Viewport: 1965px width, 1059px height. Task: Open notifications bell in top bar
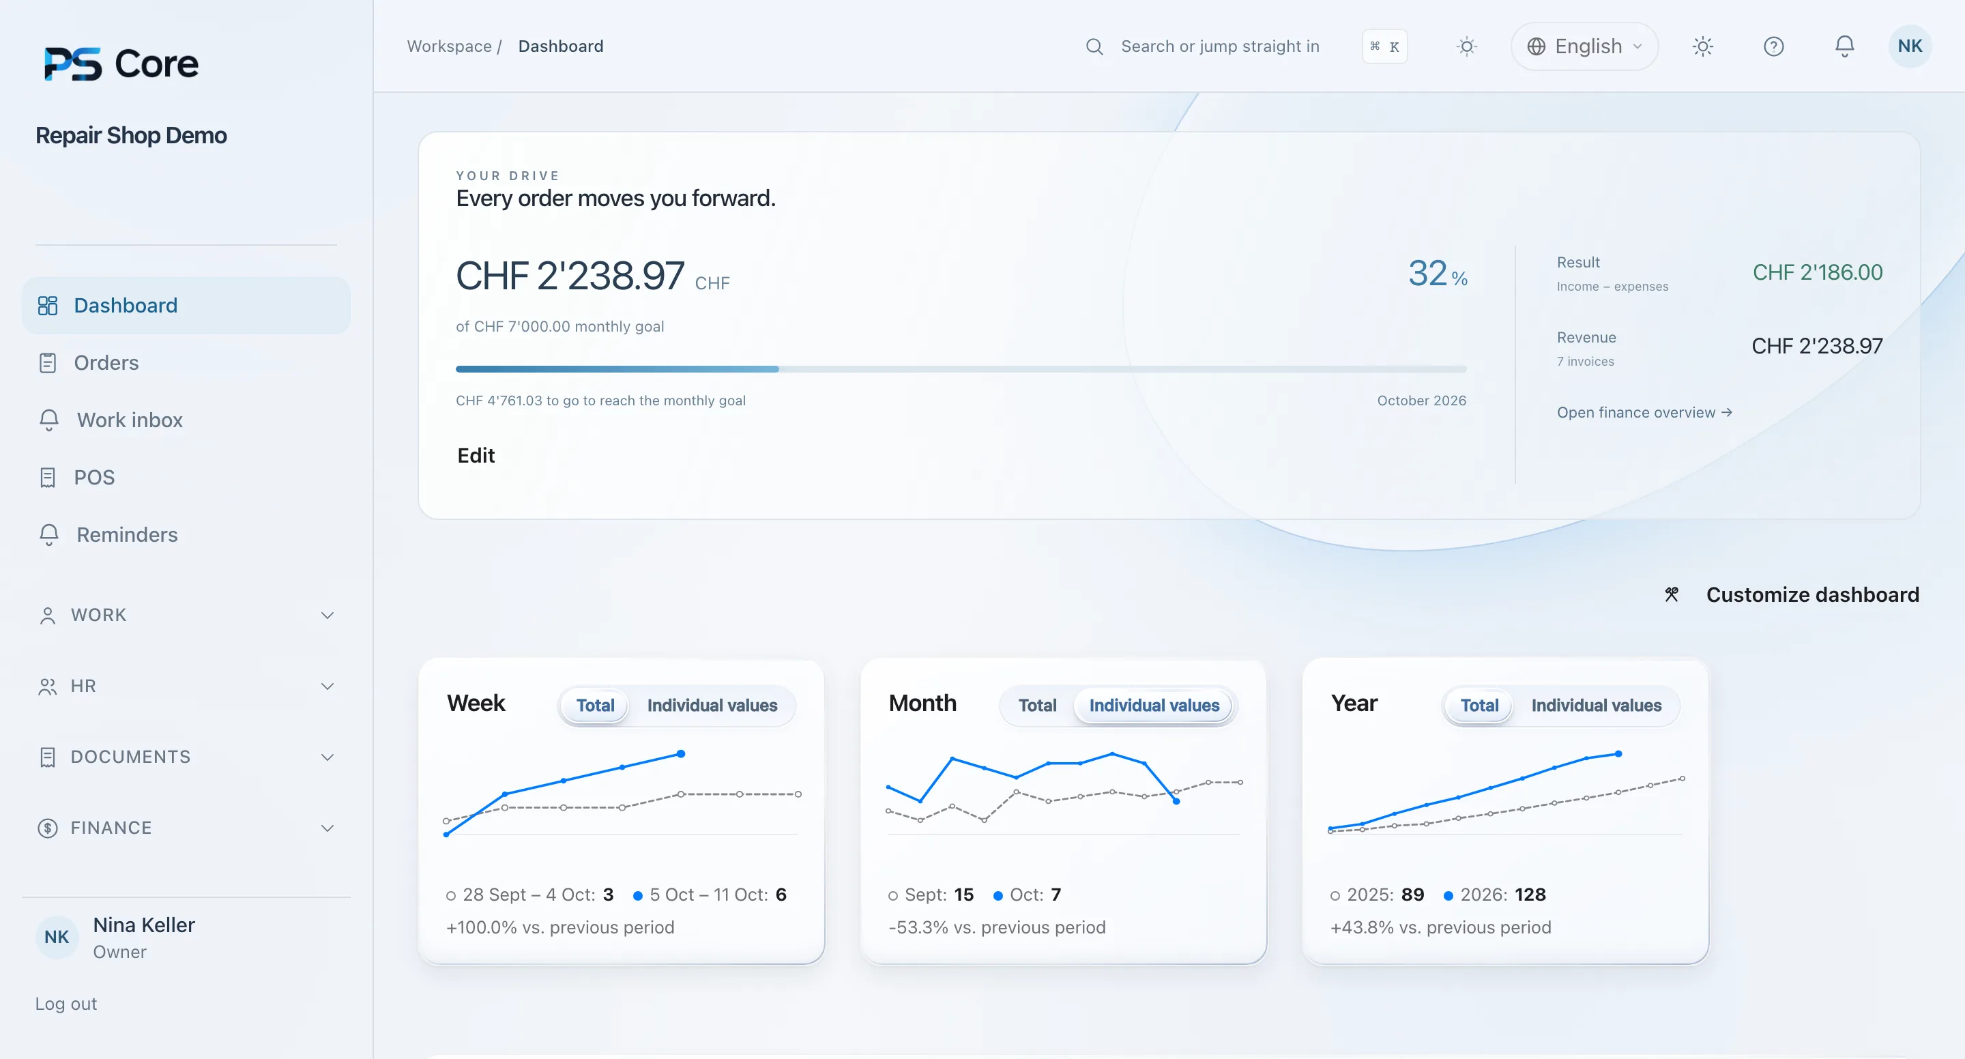(1844, 46)
